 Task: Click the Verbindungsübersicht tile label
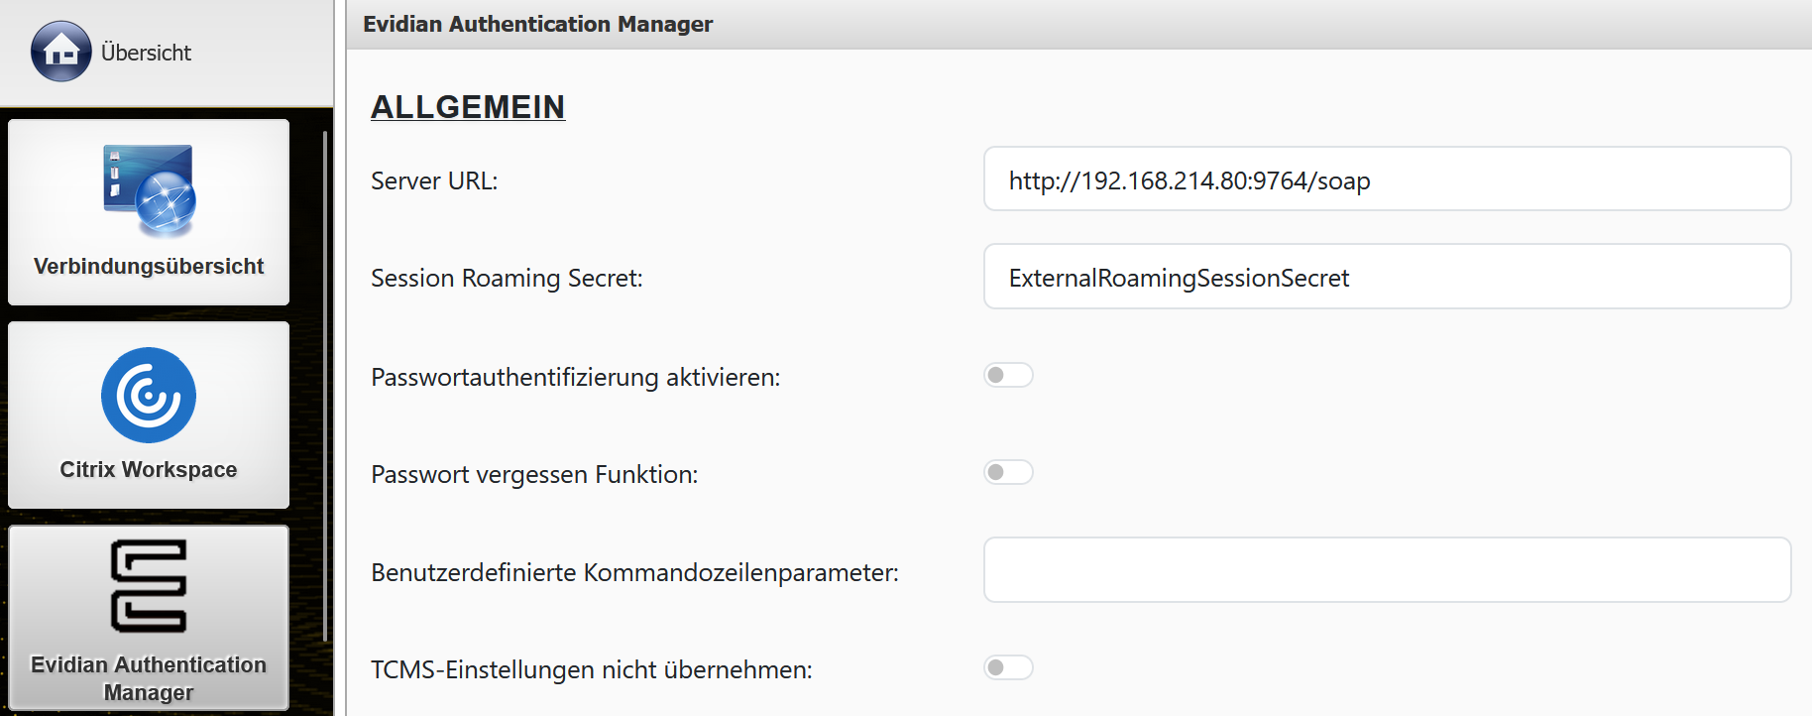point(149,267)
